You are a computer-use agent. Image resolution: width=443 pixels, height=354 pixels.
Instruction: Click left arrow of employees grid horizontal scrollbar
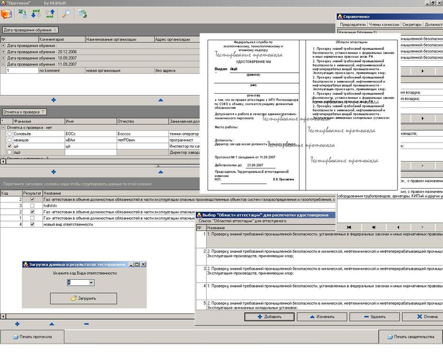[3, 161]
